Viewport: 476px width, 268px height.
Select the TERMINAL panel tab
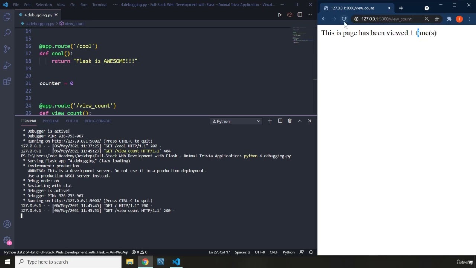click(x=29, y=121)
